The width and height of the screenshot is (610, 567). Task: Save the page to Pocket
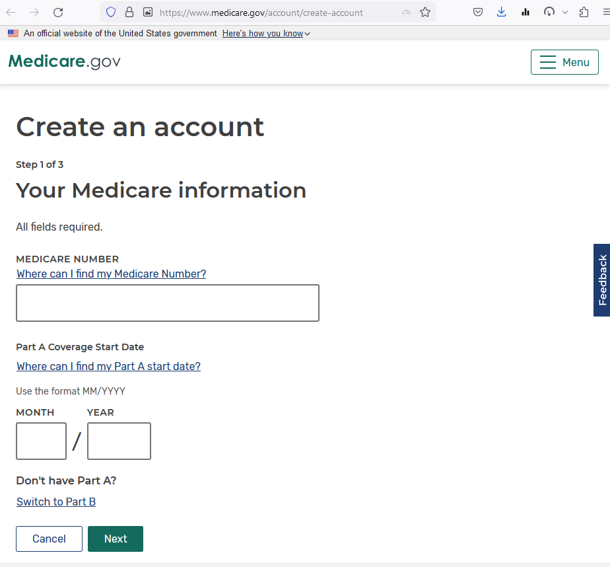click(477, 12)
